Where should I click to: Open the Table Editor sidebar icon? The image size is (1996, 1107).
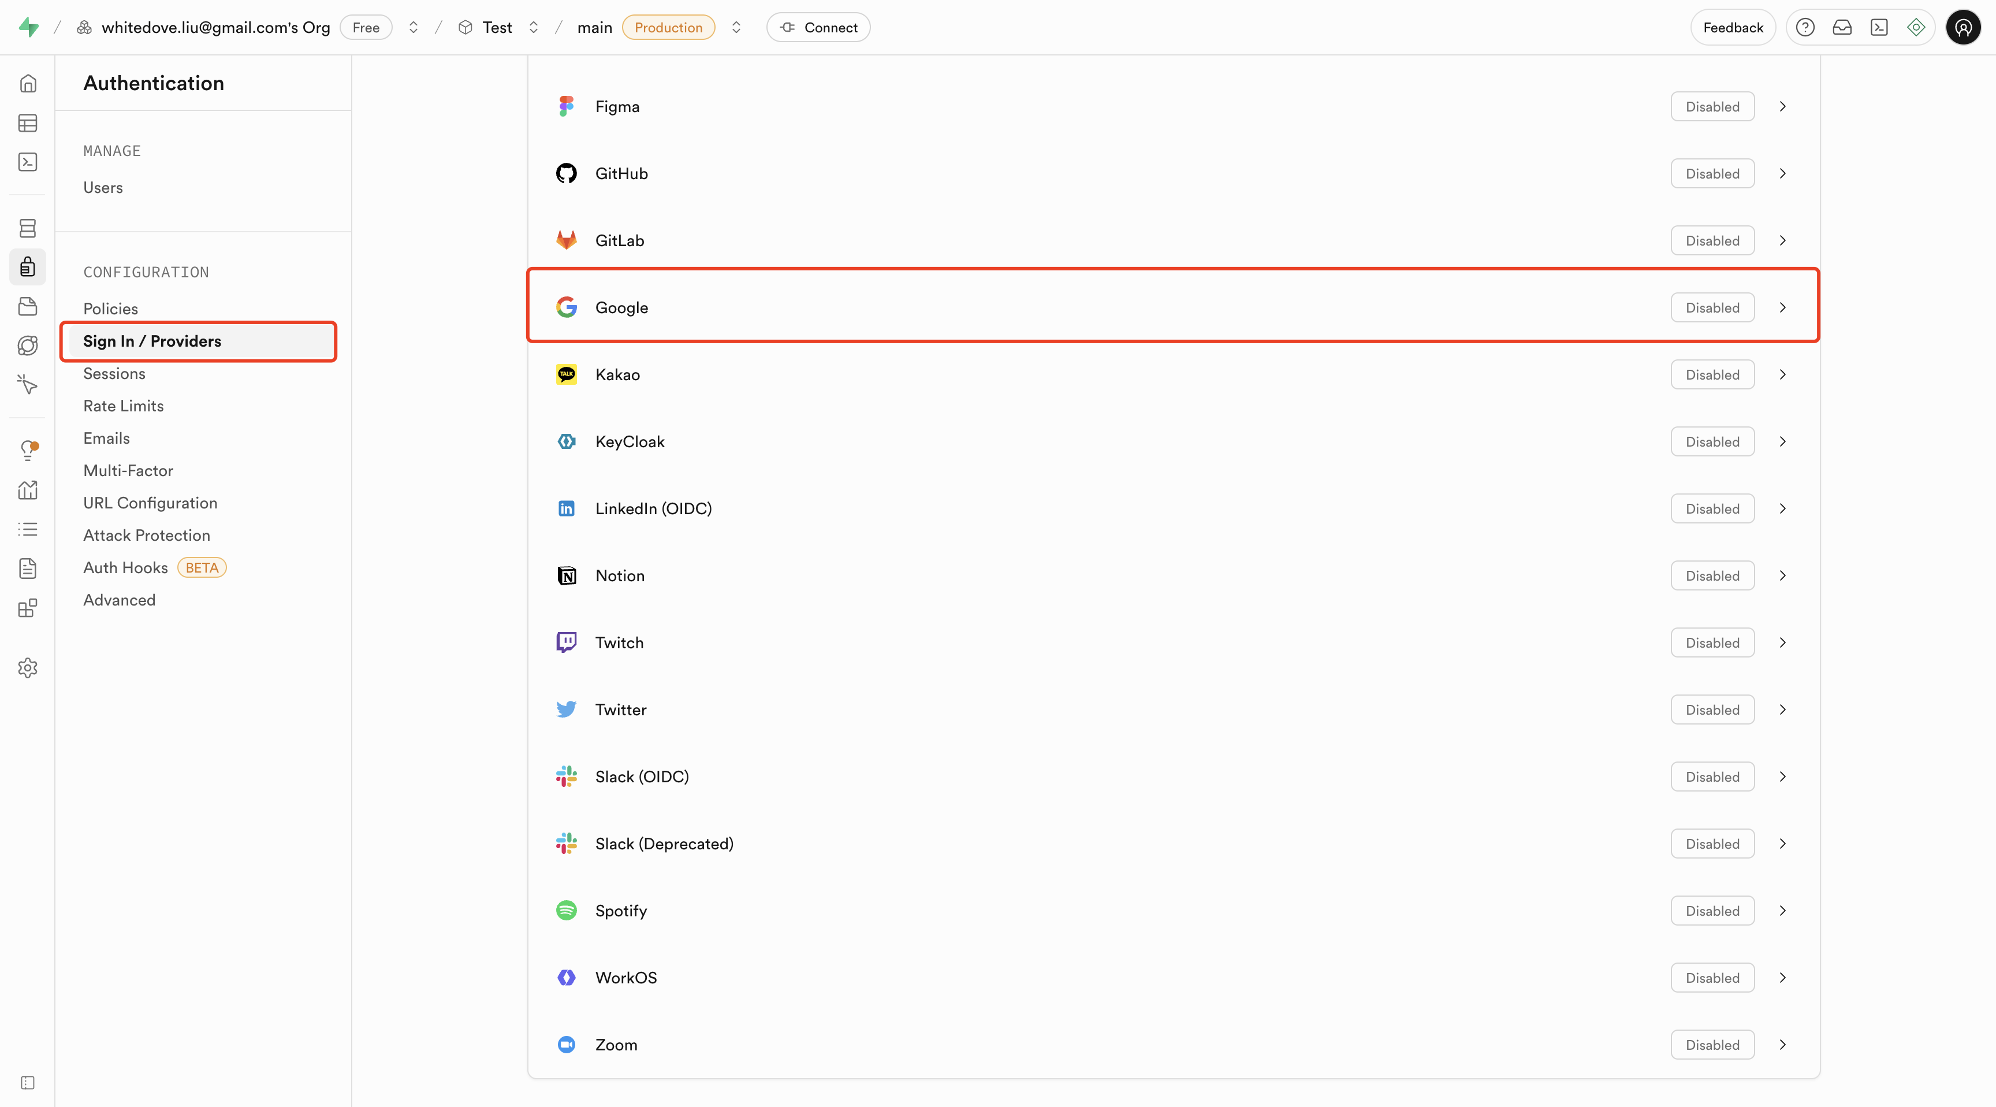[x=28, y=123]
